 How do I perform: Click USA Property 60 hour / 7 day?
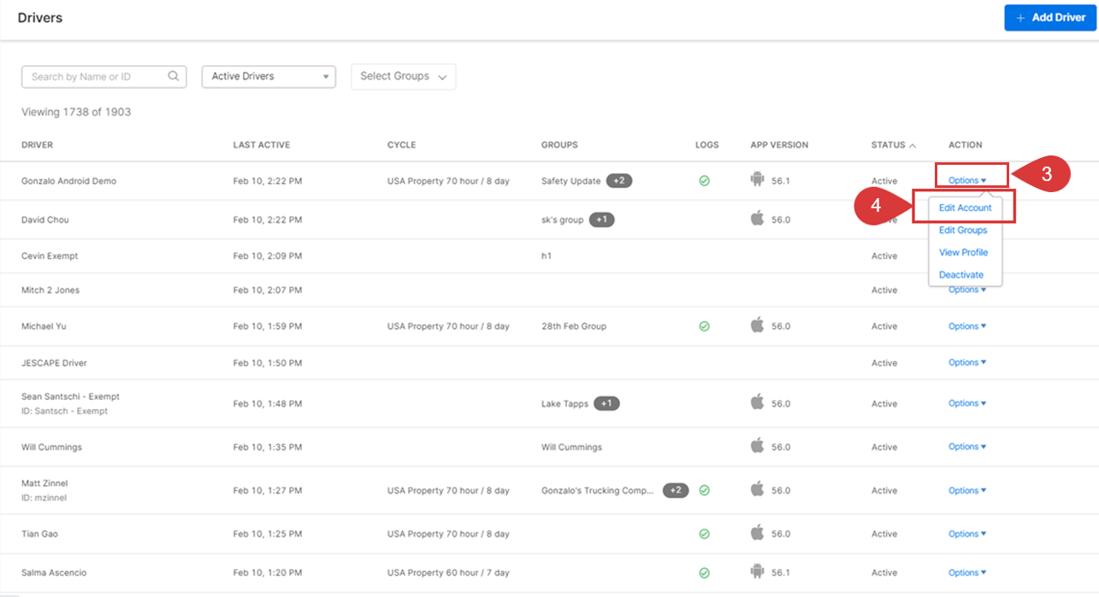click(x=448, y=572)
